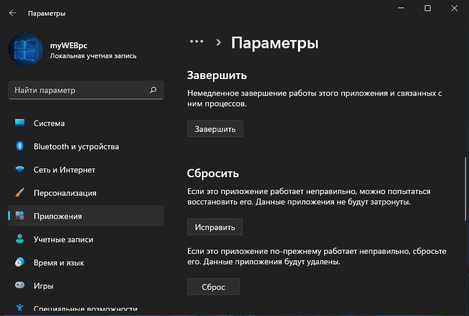Image resolution: width=469 pixels, height=316 pixels.
Task: Click the 'Время и язык' clock icon
Action: 20,262
